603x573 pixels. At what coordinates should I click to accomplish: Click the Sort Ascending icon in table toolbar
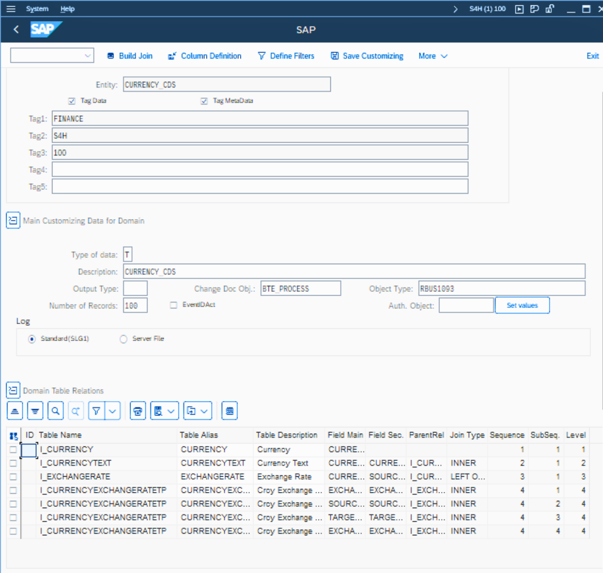coord(15,411)
